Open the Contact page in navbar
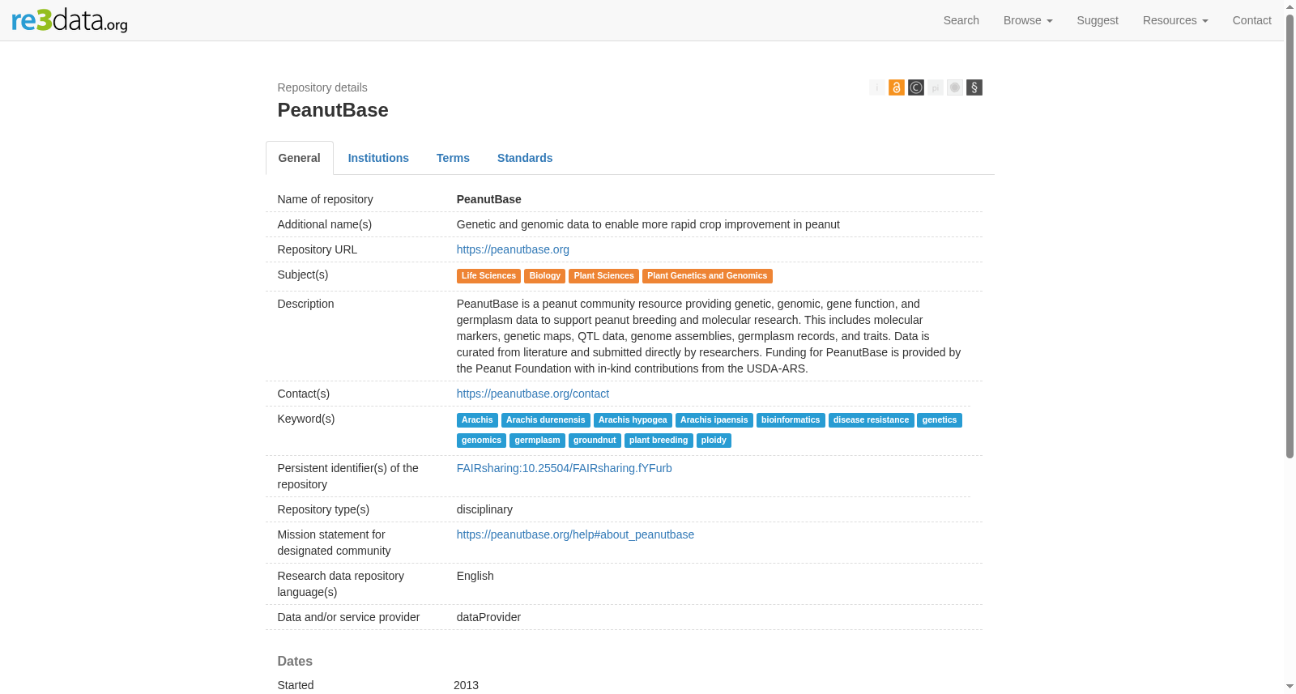This screenshot has width=1296, height=694. (1252, 20)
